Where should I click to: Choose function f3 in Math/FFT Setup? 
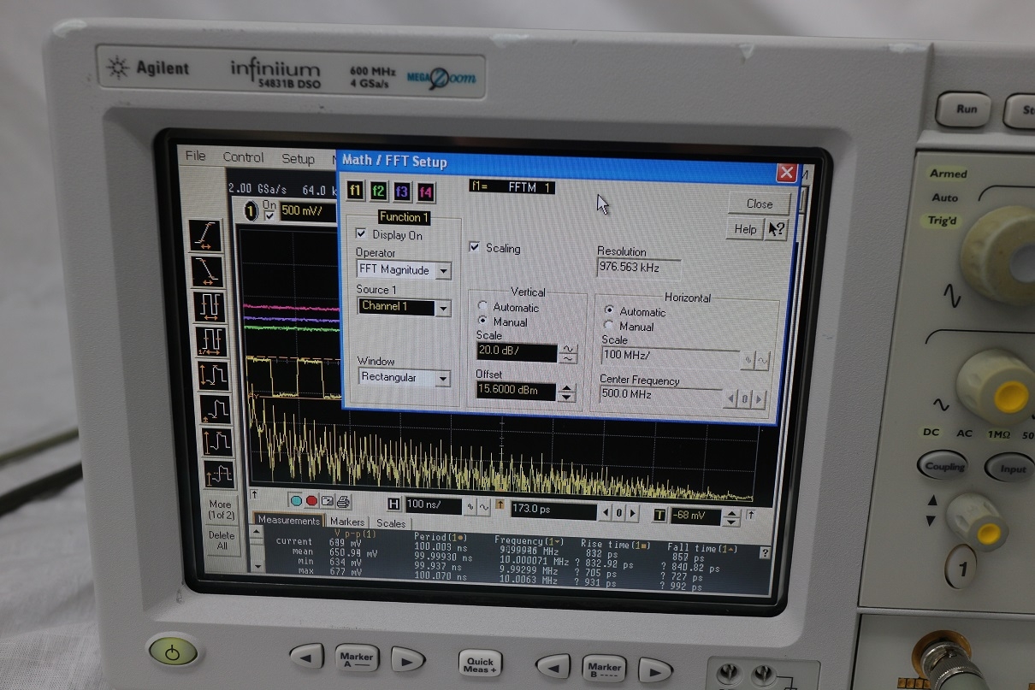pos(401,192)
